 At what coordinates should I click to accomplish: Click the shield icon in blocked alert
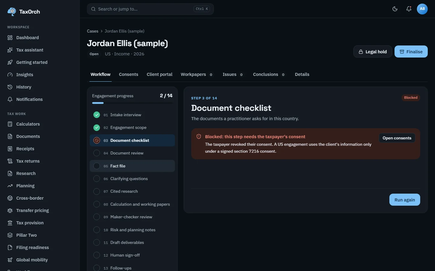tap(199, 136)
